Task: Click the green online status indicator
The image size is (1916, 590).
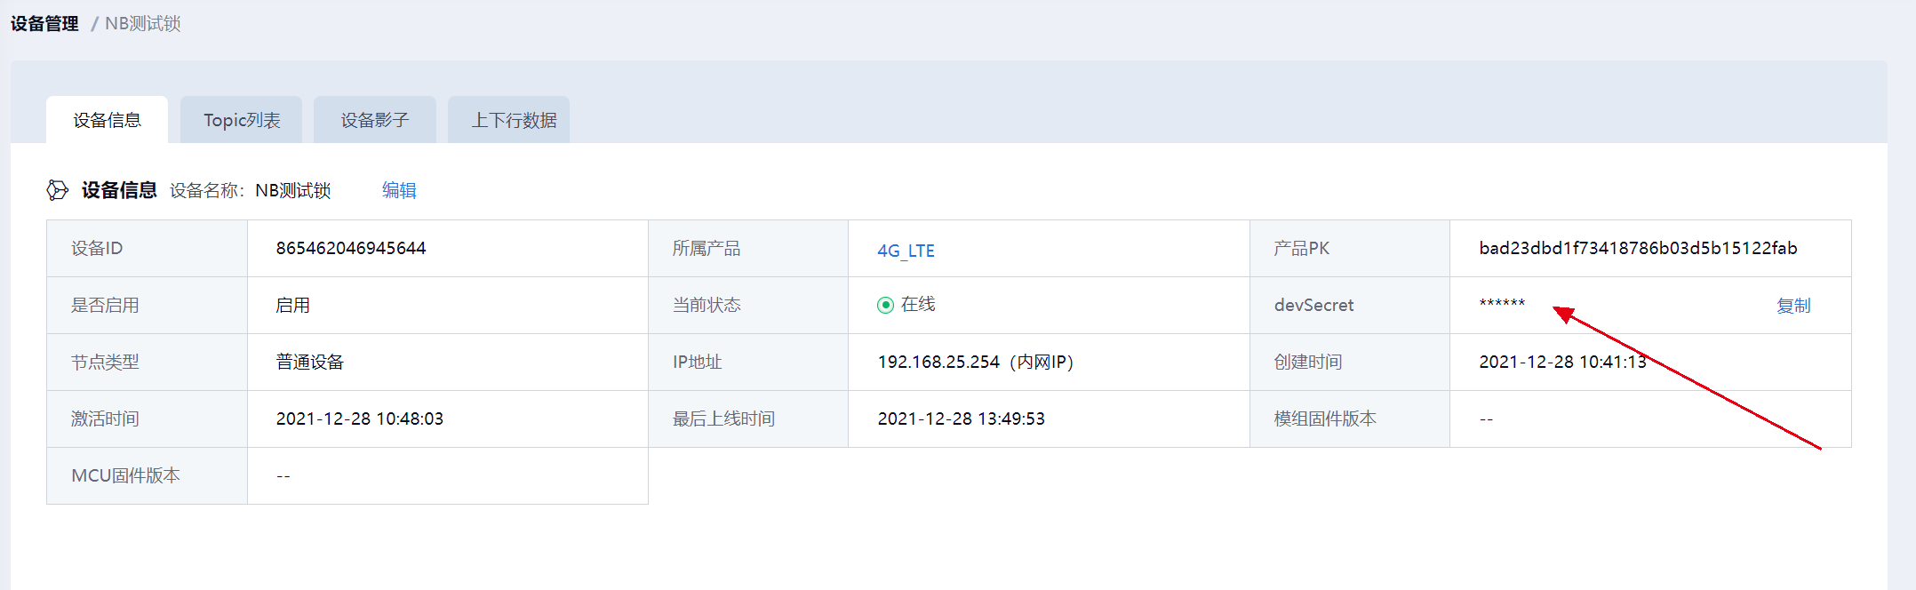Action: click(x=885, y=306)
